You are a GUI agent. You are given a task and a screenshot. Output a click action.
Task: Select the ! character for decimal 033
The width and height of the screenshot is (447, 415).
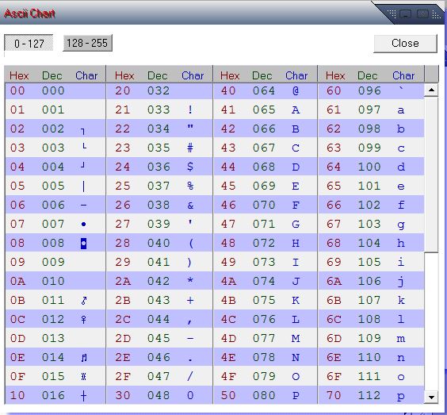point(190,110)
